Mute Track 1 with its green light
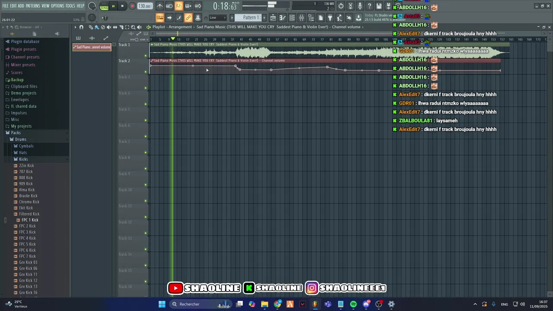 (x=146, y=55)
